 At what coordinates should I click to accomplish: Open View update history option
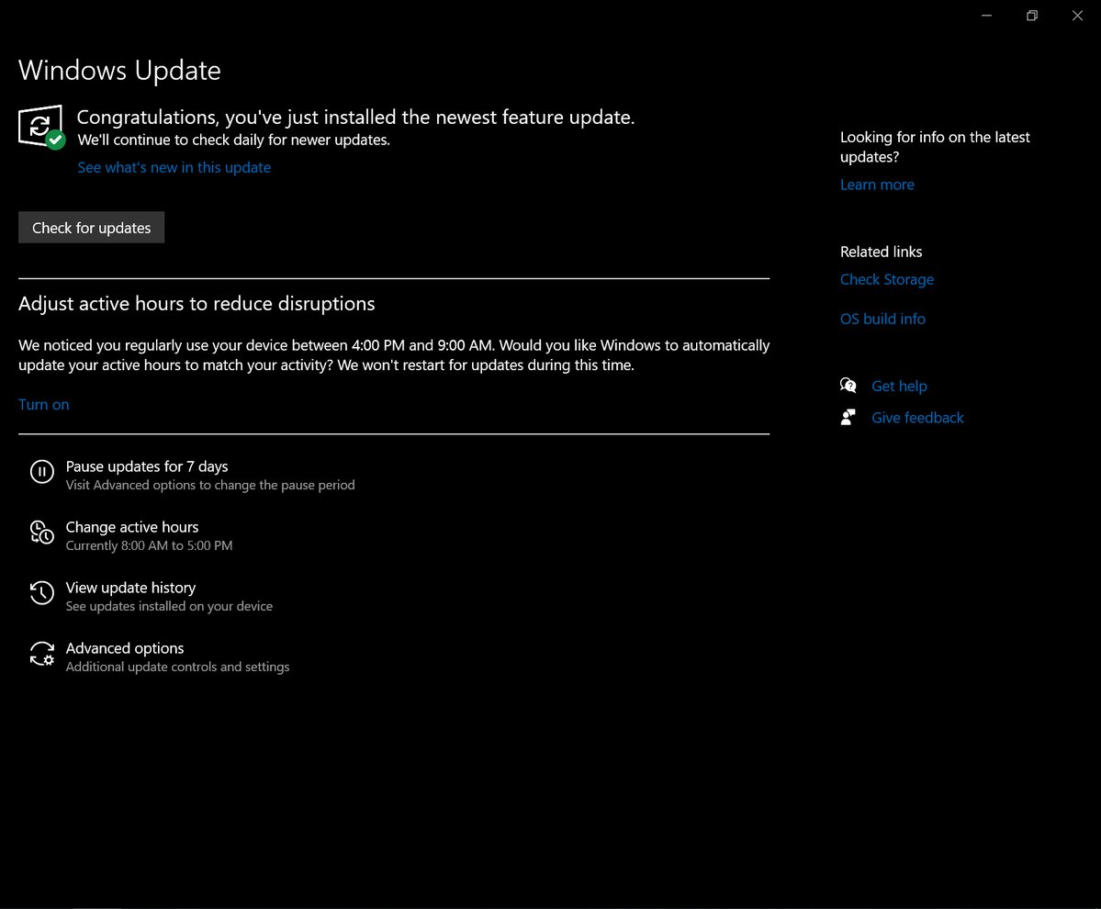(x=130, y=588)
